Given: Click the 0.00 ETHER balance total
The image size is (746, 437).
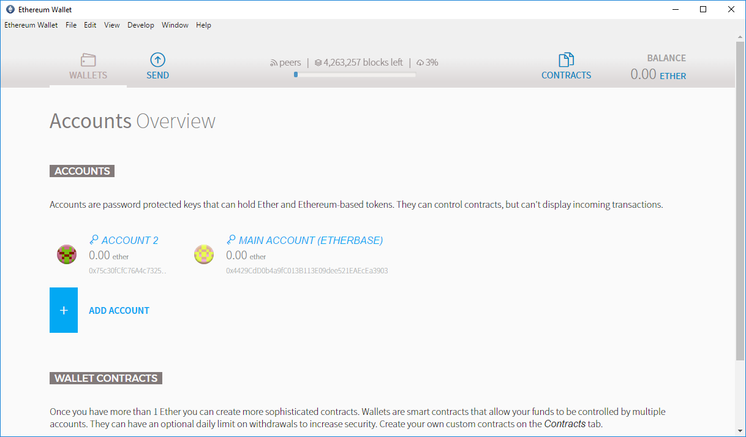Looking at the screenshot, I should click(x=658, y=75).
